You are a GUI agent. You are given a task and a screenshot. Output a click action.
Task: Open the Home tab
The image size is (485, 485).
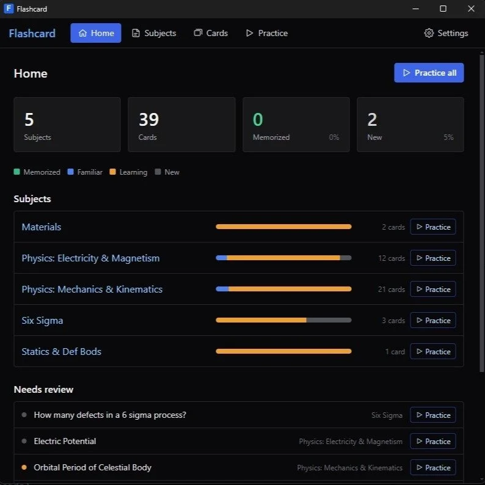[96, 33]
